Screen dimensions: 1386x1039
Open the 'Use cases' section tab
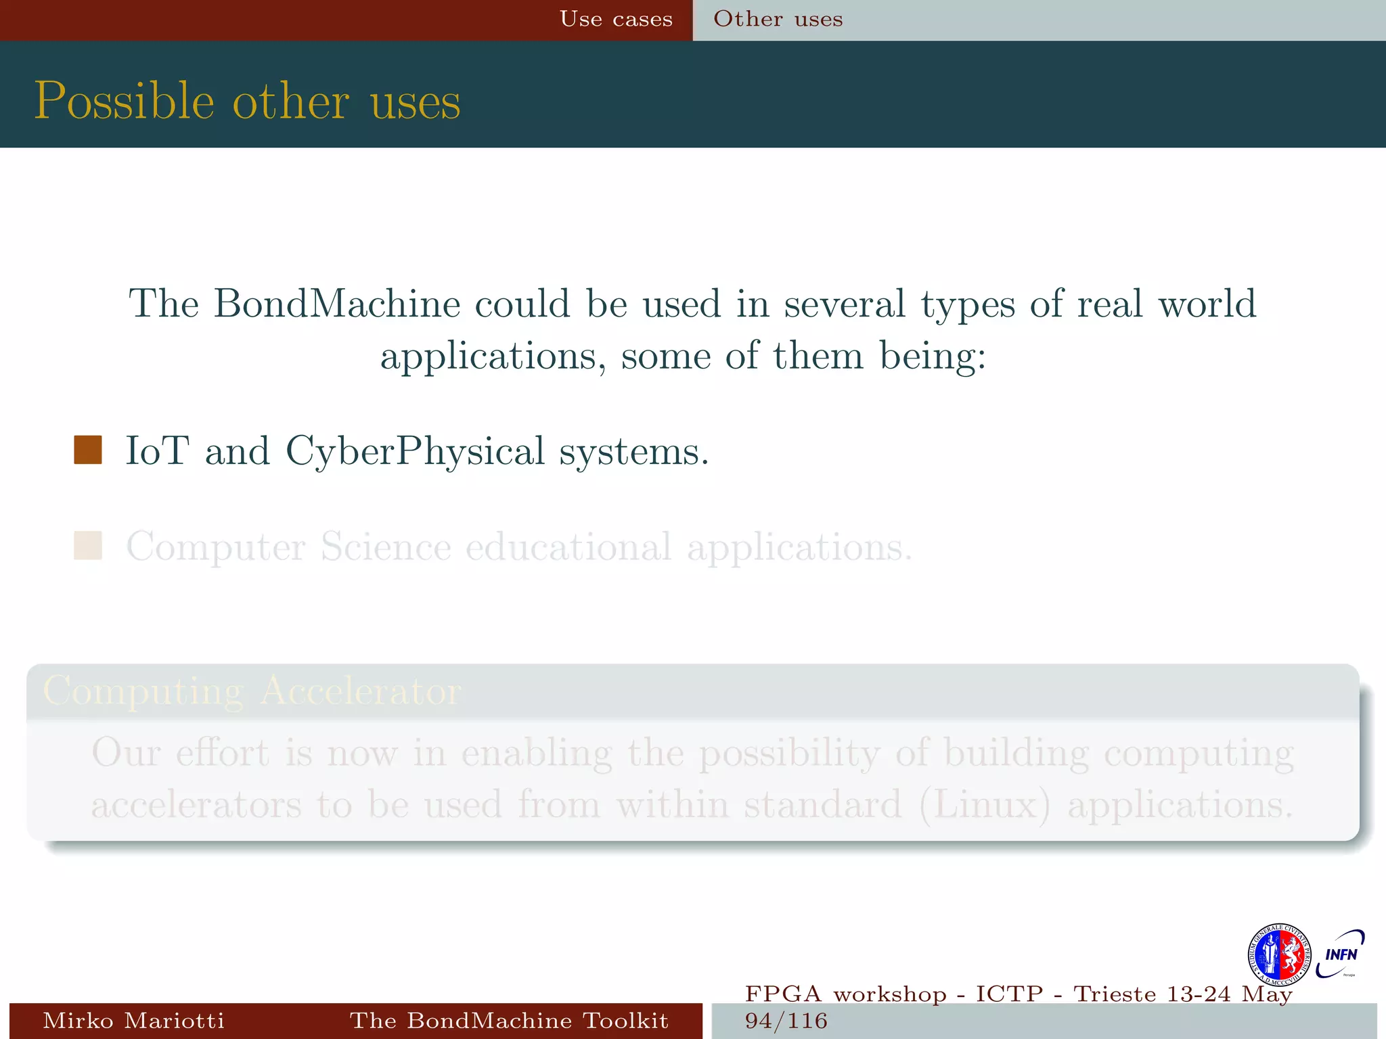point(616,19)
